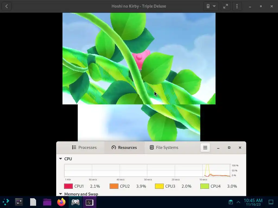Click the CPU4 3.0% usage value

point(232,186)
